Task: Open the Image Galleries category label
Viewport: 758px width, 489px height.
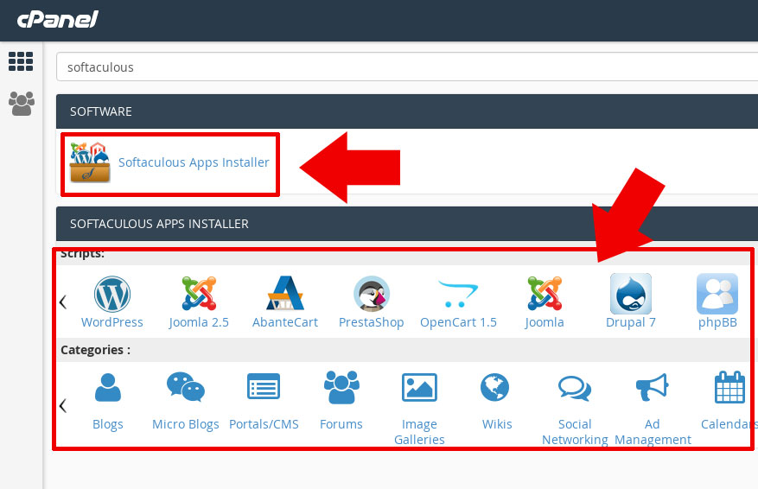Action: coord(419,432)
